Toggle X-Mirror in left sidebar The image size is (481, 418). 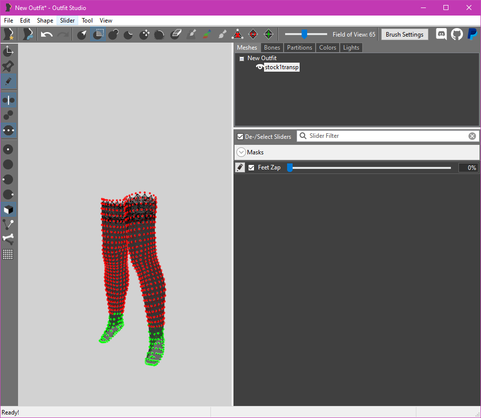(9, 100)
